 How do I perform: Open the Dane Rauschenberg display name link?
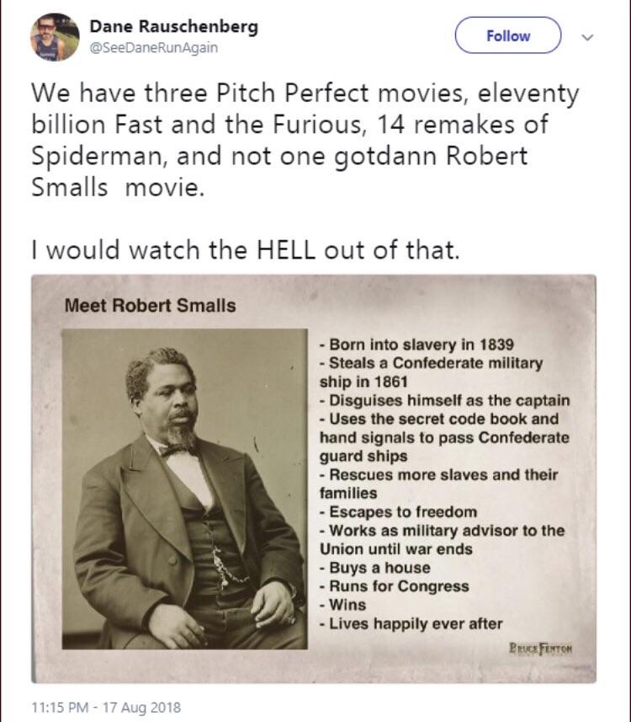point(174,26)
